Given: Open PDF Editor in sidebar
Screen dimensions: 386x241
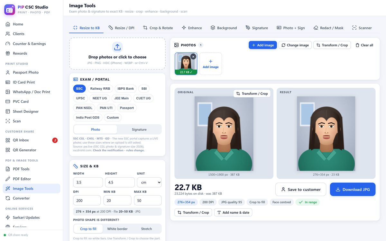Looking at the screenshot, I should [32, 179].
